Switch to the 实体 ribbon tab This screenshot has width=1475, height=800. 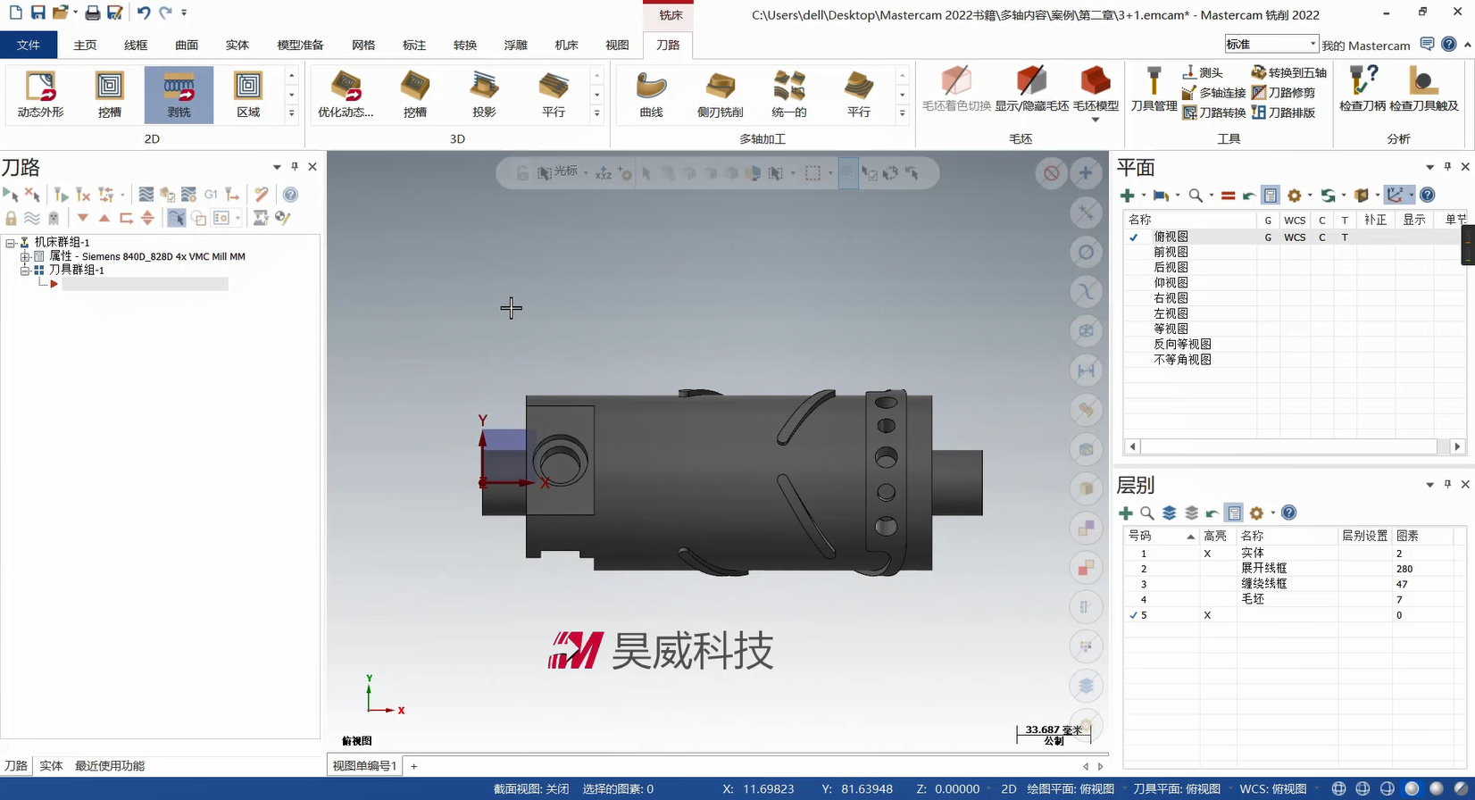click(x=237, y=45)
